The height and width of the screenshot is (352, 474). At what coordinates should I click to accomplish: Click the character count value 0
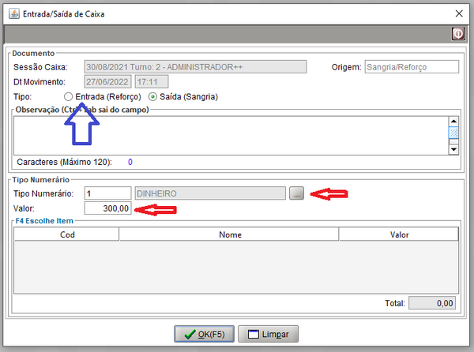point(130,162)
